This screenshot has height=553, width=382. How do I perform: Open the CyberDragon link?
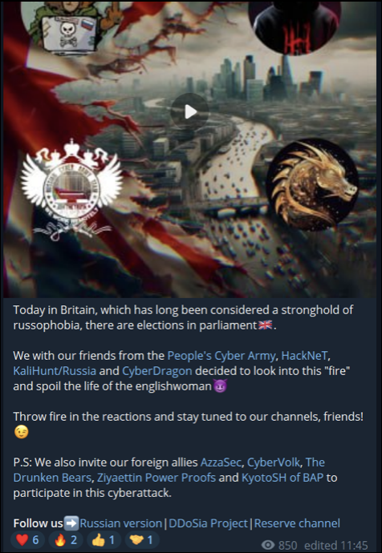(x=157, y=371)
